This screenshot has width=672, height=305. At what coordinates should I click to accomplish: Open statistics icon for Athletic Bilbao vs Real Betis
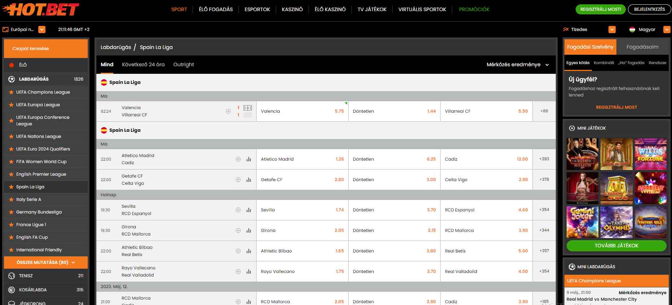(249, 251)
